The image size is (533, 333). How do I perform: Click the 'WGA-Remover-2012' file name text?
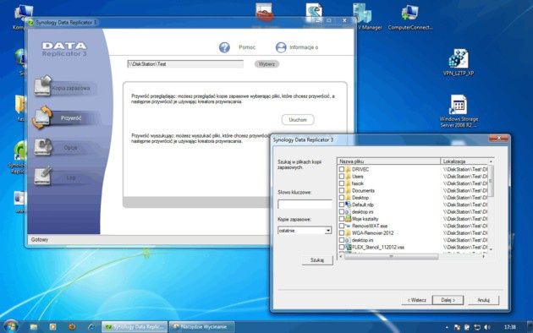click(372, 233)
